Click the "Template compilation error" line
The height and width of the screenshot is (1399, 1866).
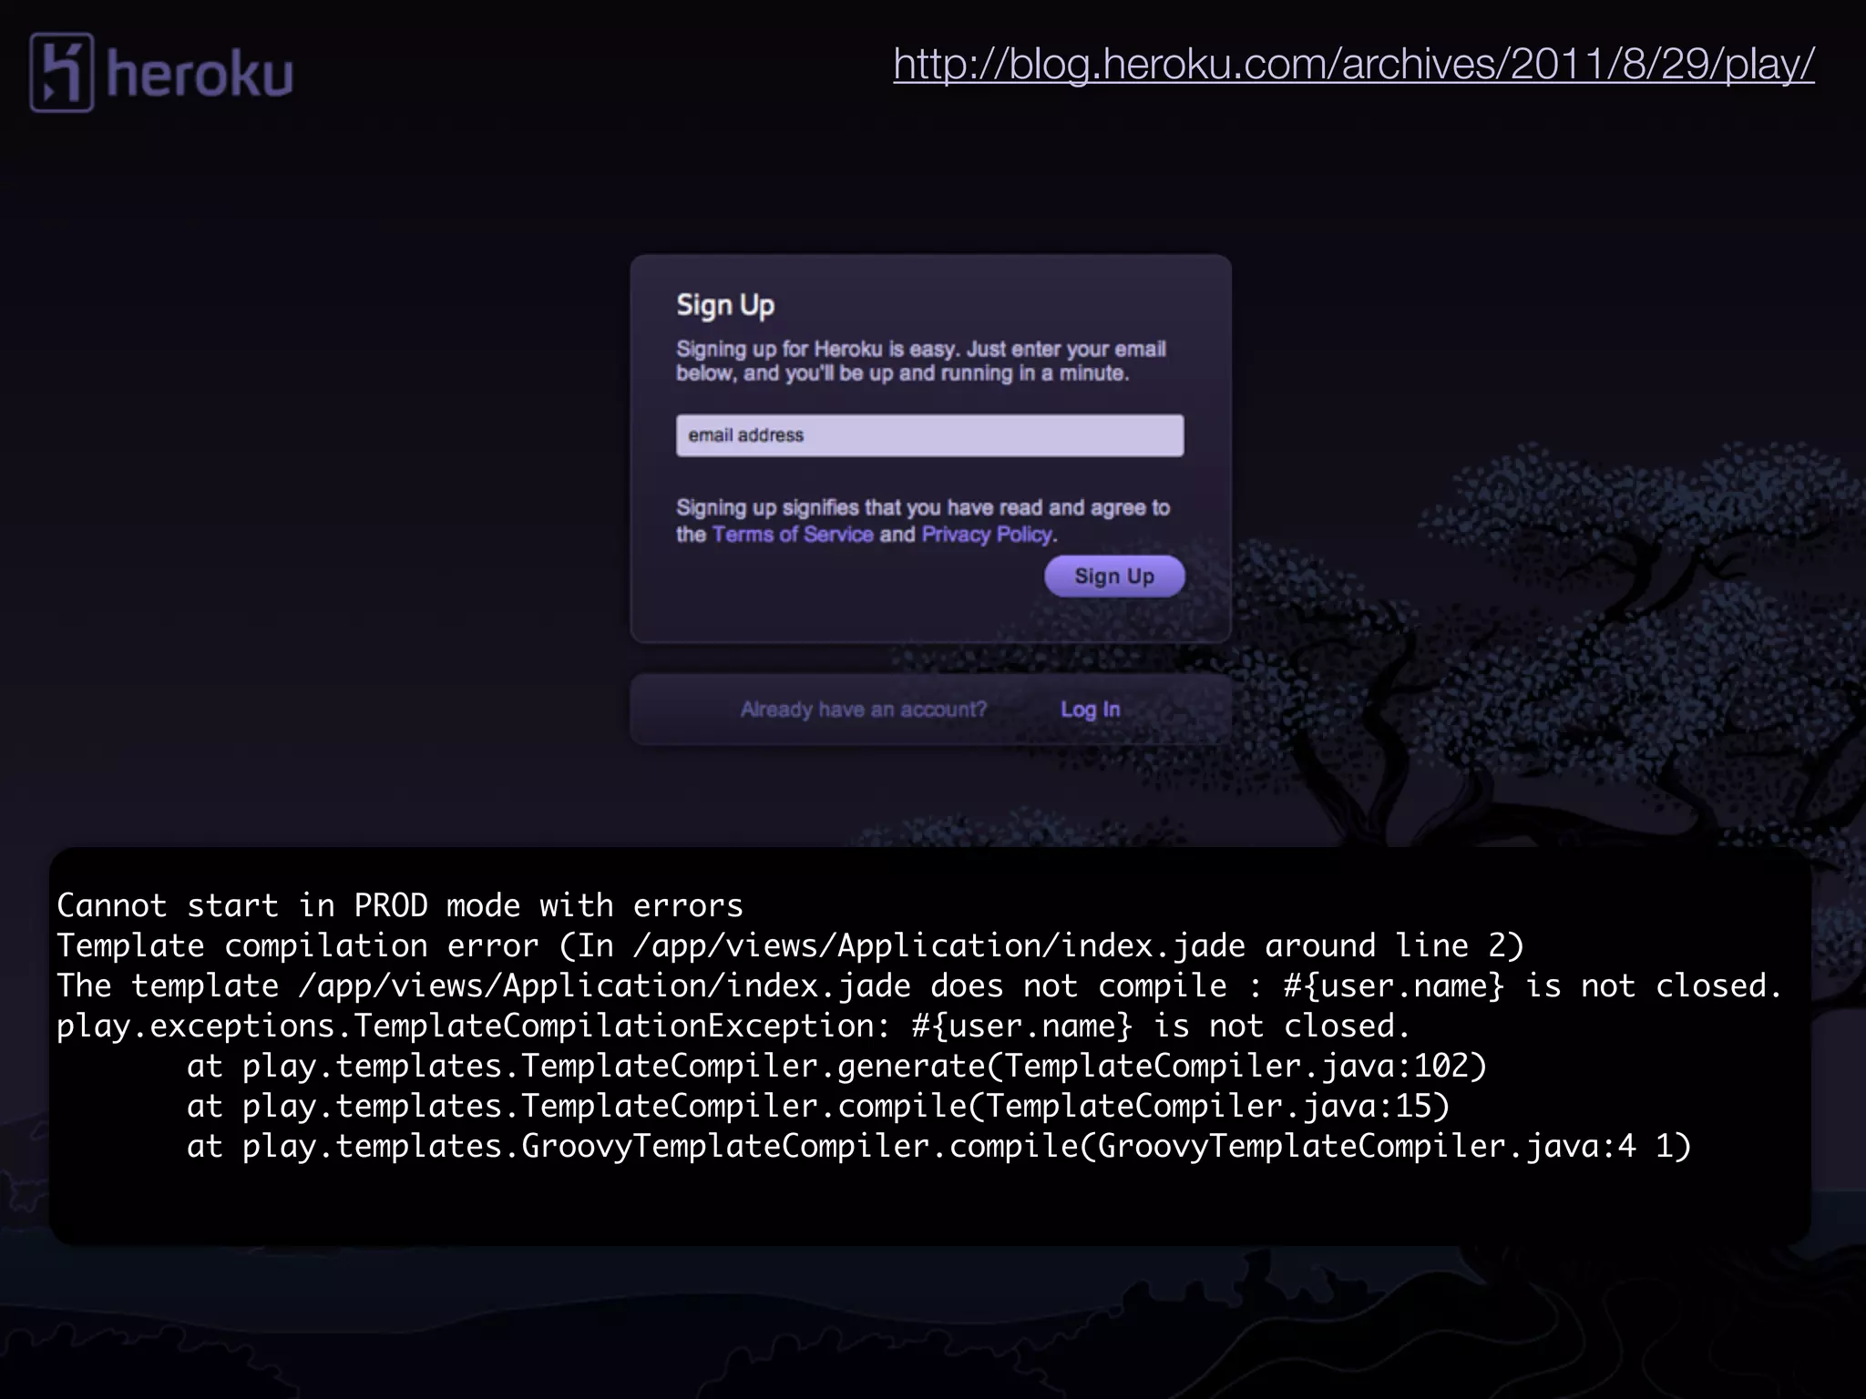click(790, 945)
